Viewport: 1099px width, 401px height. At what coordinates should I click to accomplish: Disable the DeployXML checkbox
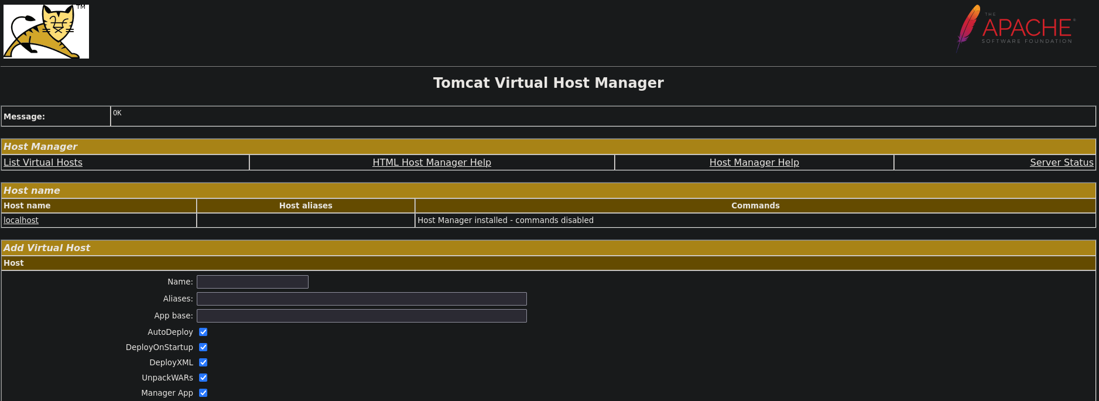click(203, 362)
